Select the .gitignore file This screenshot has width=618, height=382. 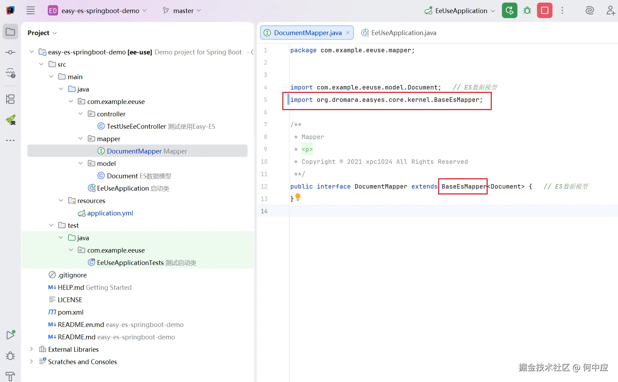pyautogui.click(x=72, y=275)
